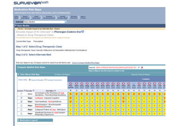The image size is (178, 126).
Task: Click the search magnifier icon
Action: point(139,67)
